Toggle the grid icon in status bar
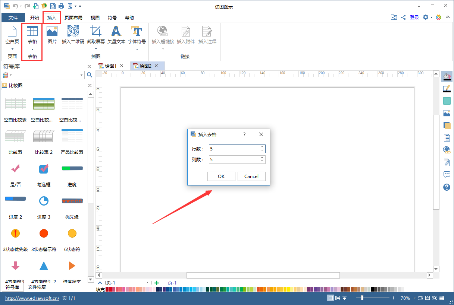Image resolution: width=454 pixels, height=305 pixels. (x=442, y=298)
